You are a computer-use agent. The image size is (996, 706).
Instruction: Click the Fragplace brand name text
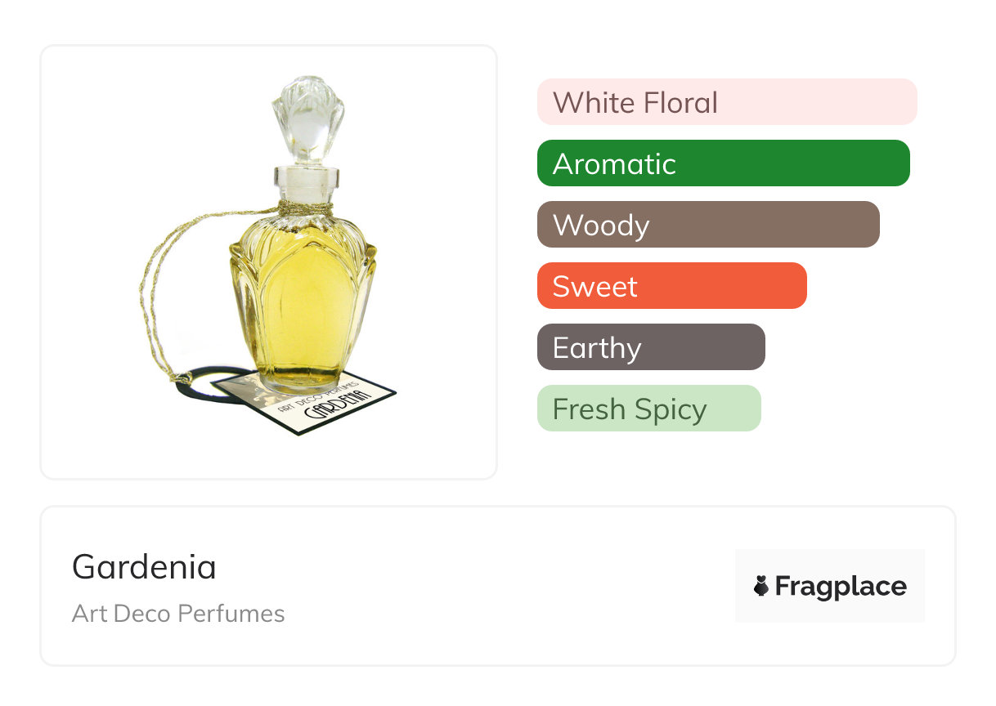(841, 586)
